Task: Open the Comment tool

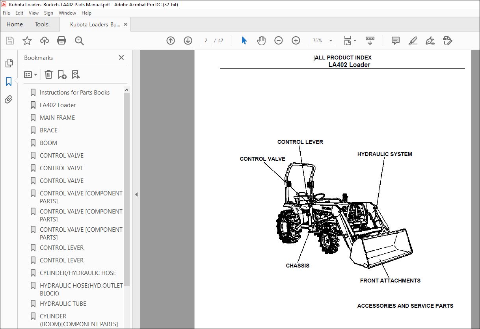Action: [x=395, y=41]
